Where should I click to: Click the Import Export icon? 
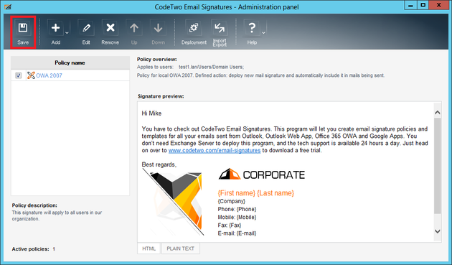click(220, 28)
